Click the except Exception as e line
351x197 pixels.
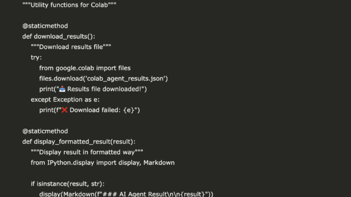click(x=65, y=100)
